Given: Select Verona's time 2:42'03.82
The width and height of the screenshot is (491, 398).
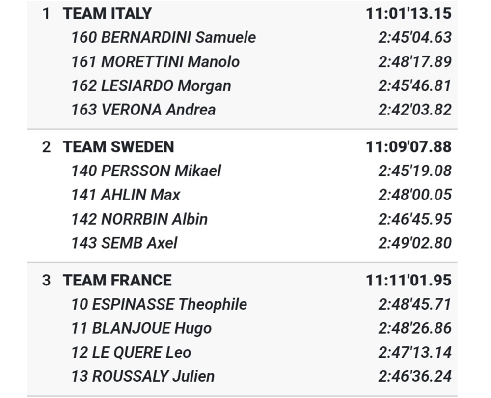Looking at the screenshot, I should point(415,110).
